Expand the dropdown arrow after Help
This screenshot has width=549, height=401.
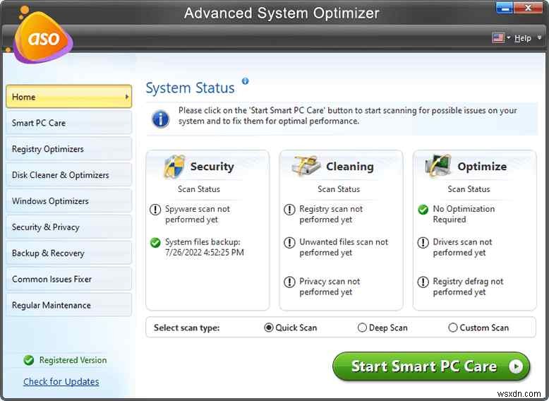pyautogui.click(x=540, y=37)
